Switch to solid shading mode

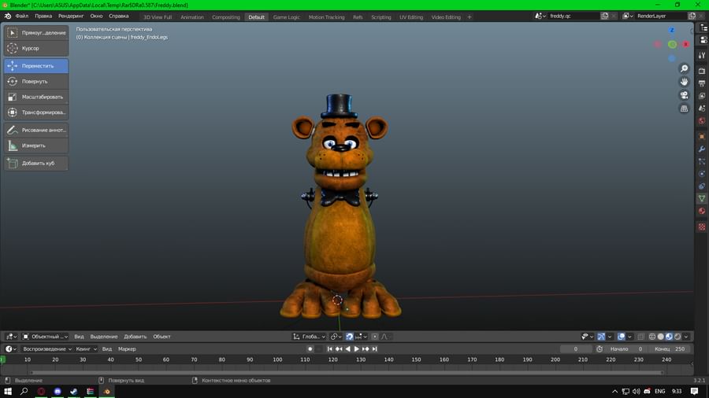[661, 337]
